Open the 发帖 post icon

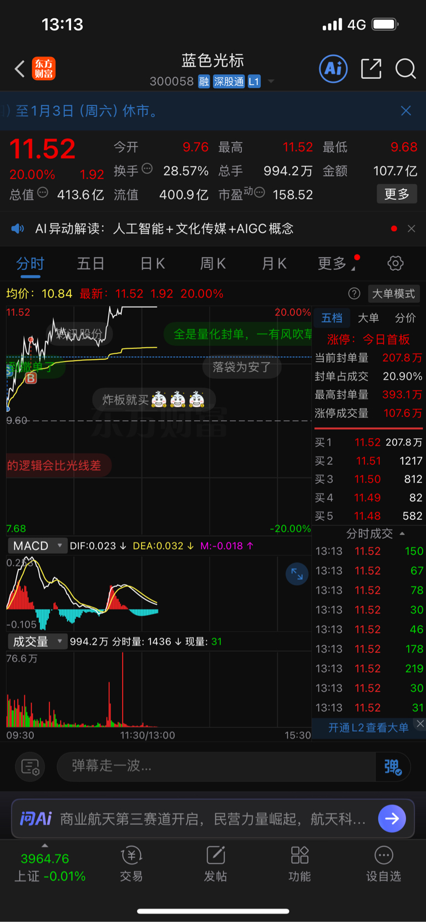(215, 864)
